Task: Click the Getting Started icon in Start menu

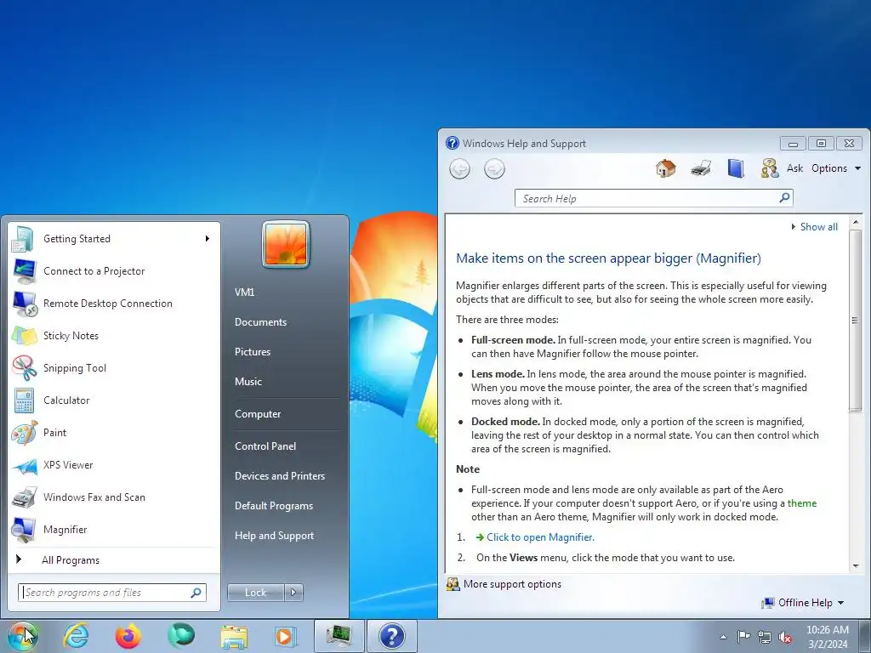Action: click(x=24, y=239)
